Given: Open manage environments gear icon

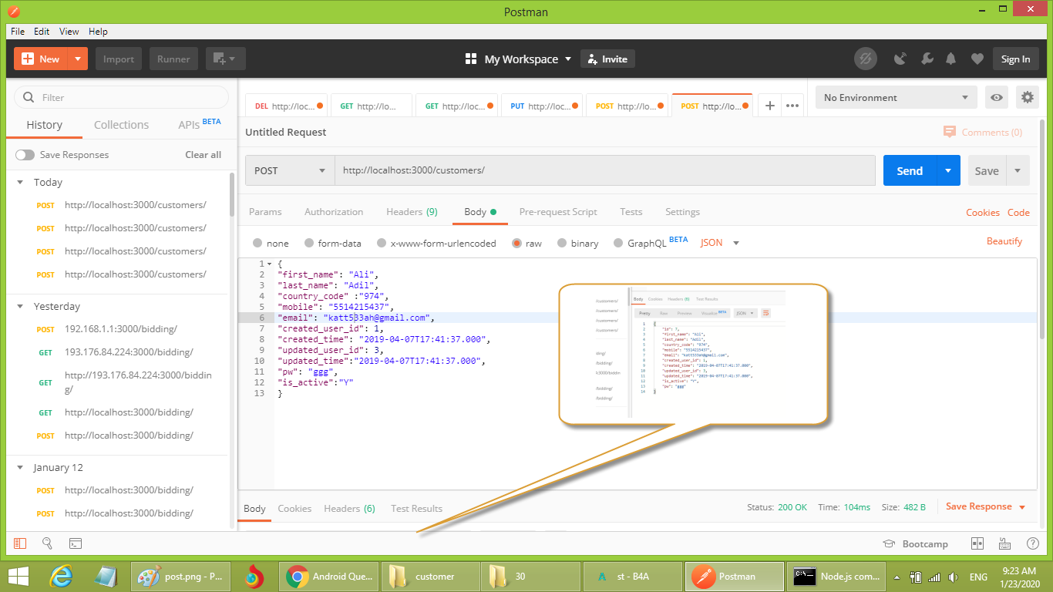Looking at the screenshot, I should [1027, 98].
